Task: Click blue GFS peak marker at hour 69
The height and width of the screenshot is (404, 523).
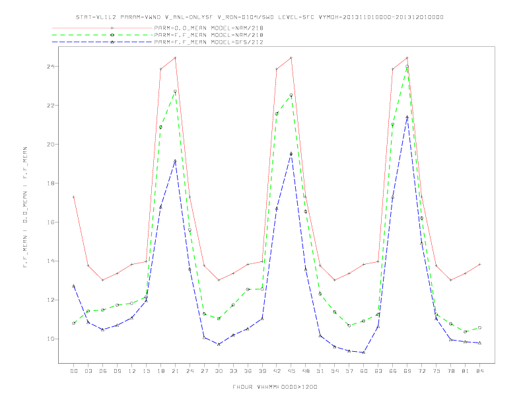Action: 407,117
